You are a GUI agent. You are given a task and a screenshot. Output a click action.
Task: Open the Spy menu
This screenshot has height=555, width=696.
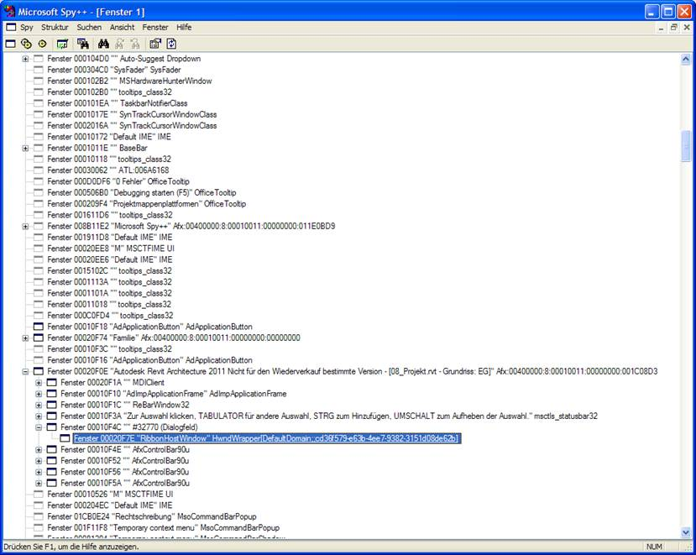point(25,27)
